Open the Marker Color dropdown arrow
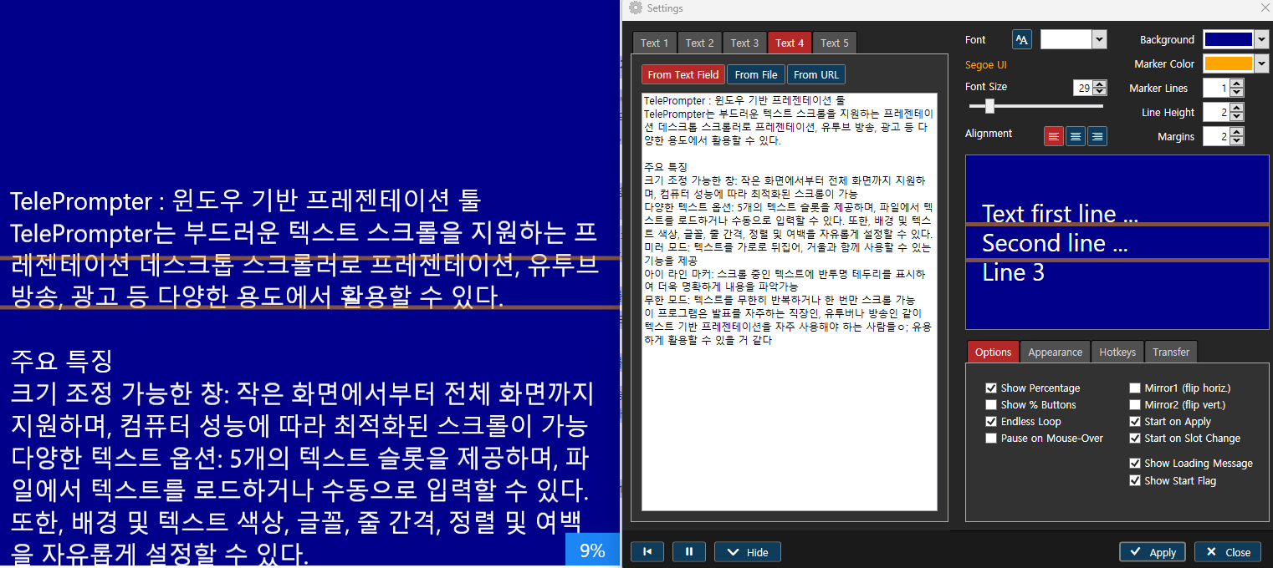Image resolution: width=1273 pixels, height=568 pixels. pos(1261,63)
